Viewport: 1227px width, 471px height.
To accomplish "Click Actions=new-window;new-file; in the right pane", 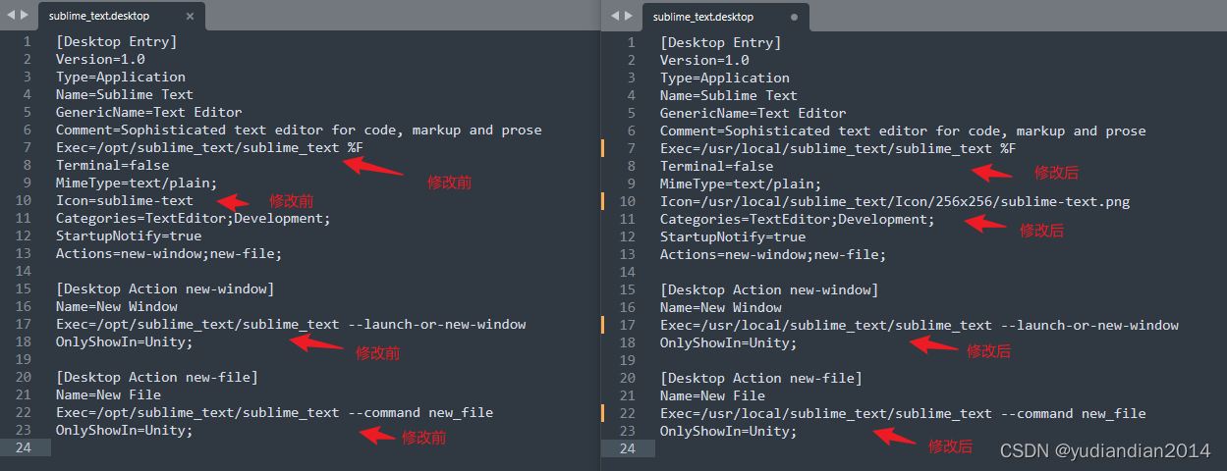I will (773, 254).
